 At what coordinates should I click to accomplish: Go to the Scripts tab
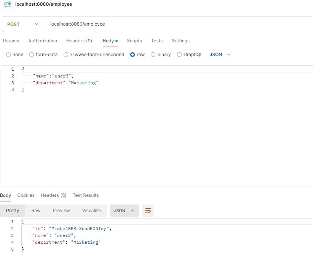(x=134, y=41)
